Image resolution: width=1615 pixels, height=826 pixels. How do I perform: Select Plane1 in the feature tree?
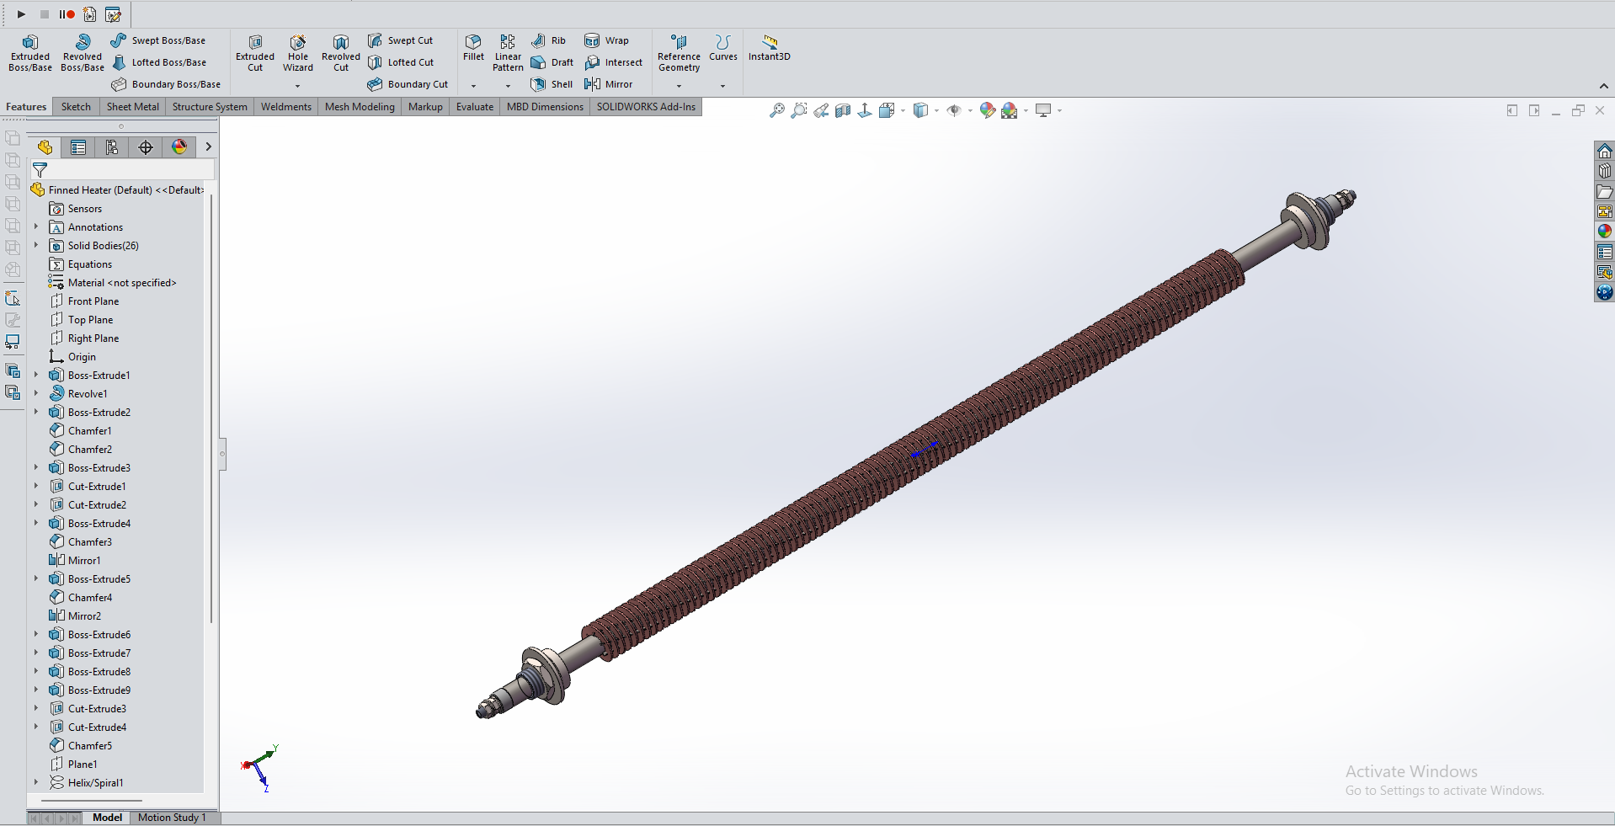pyautogui.click(x=73, y=765)
